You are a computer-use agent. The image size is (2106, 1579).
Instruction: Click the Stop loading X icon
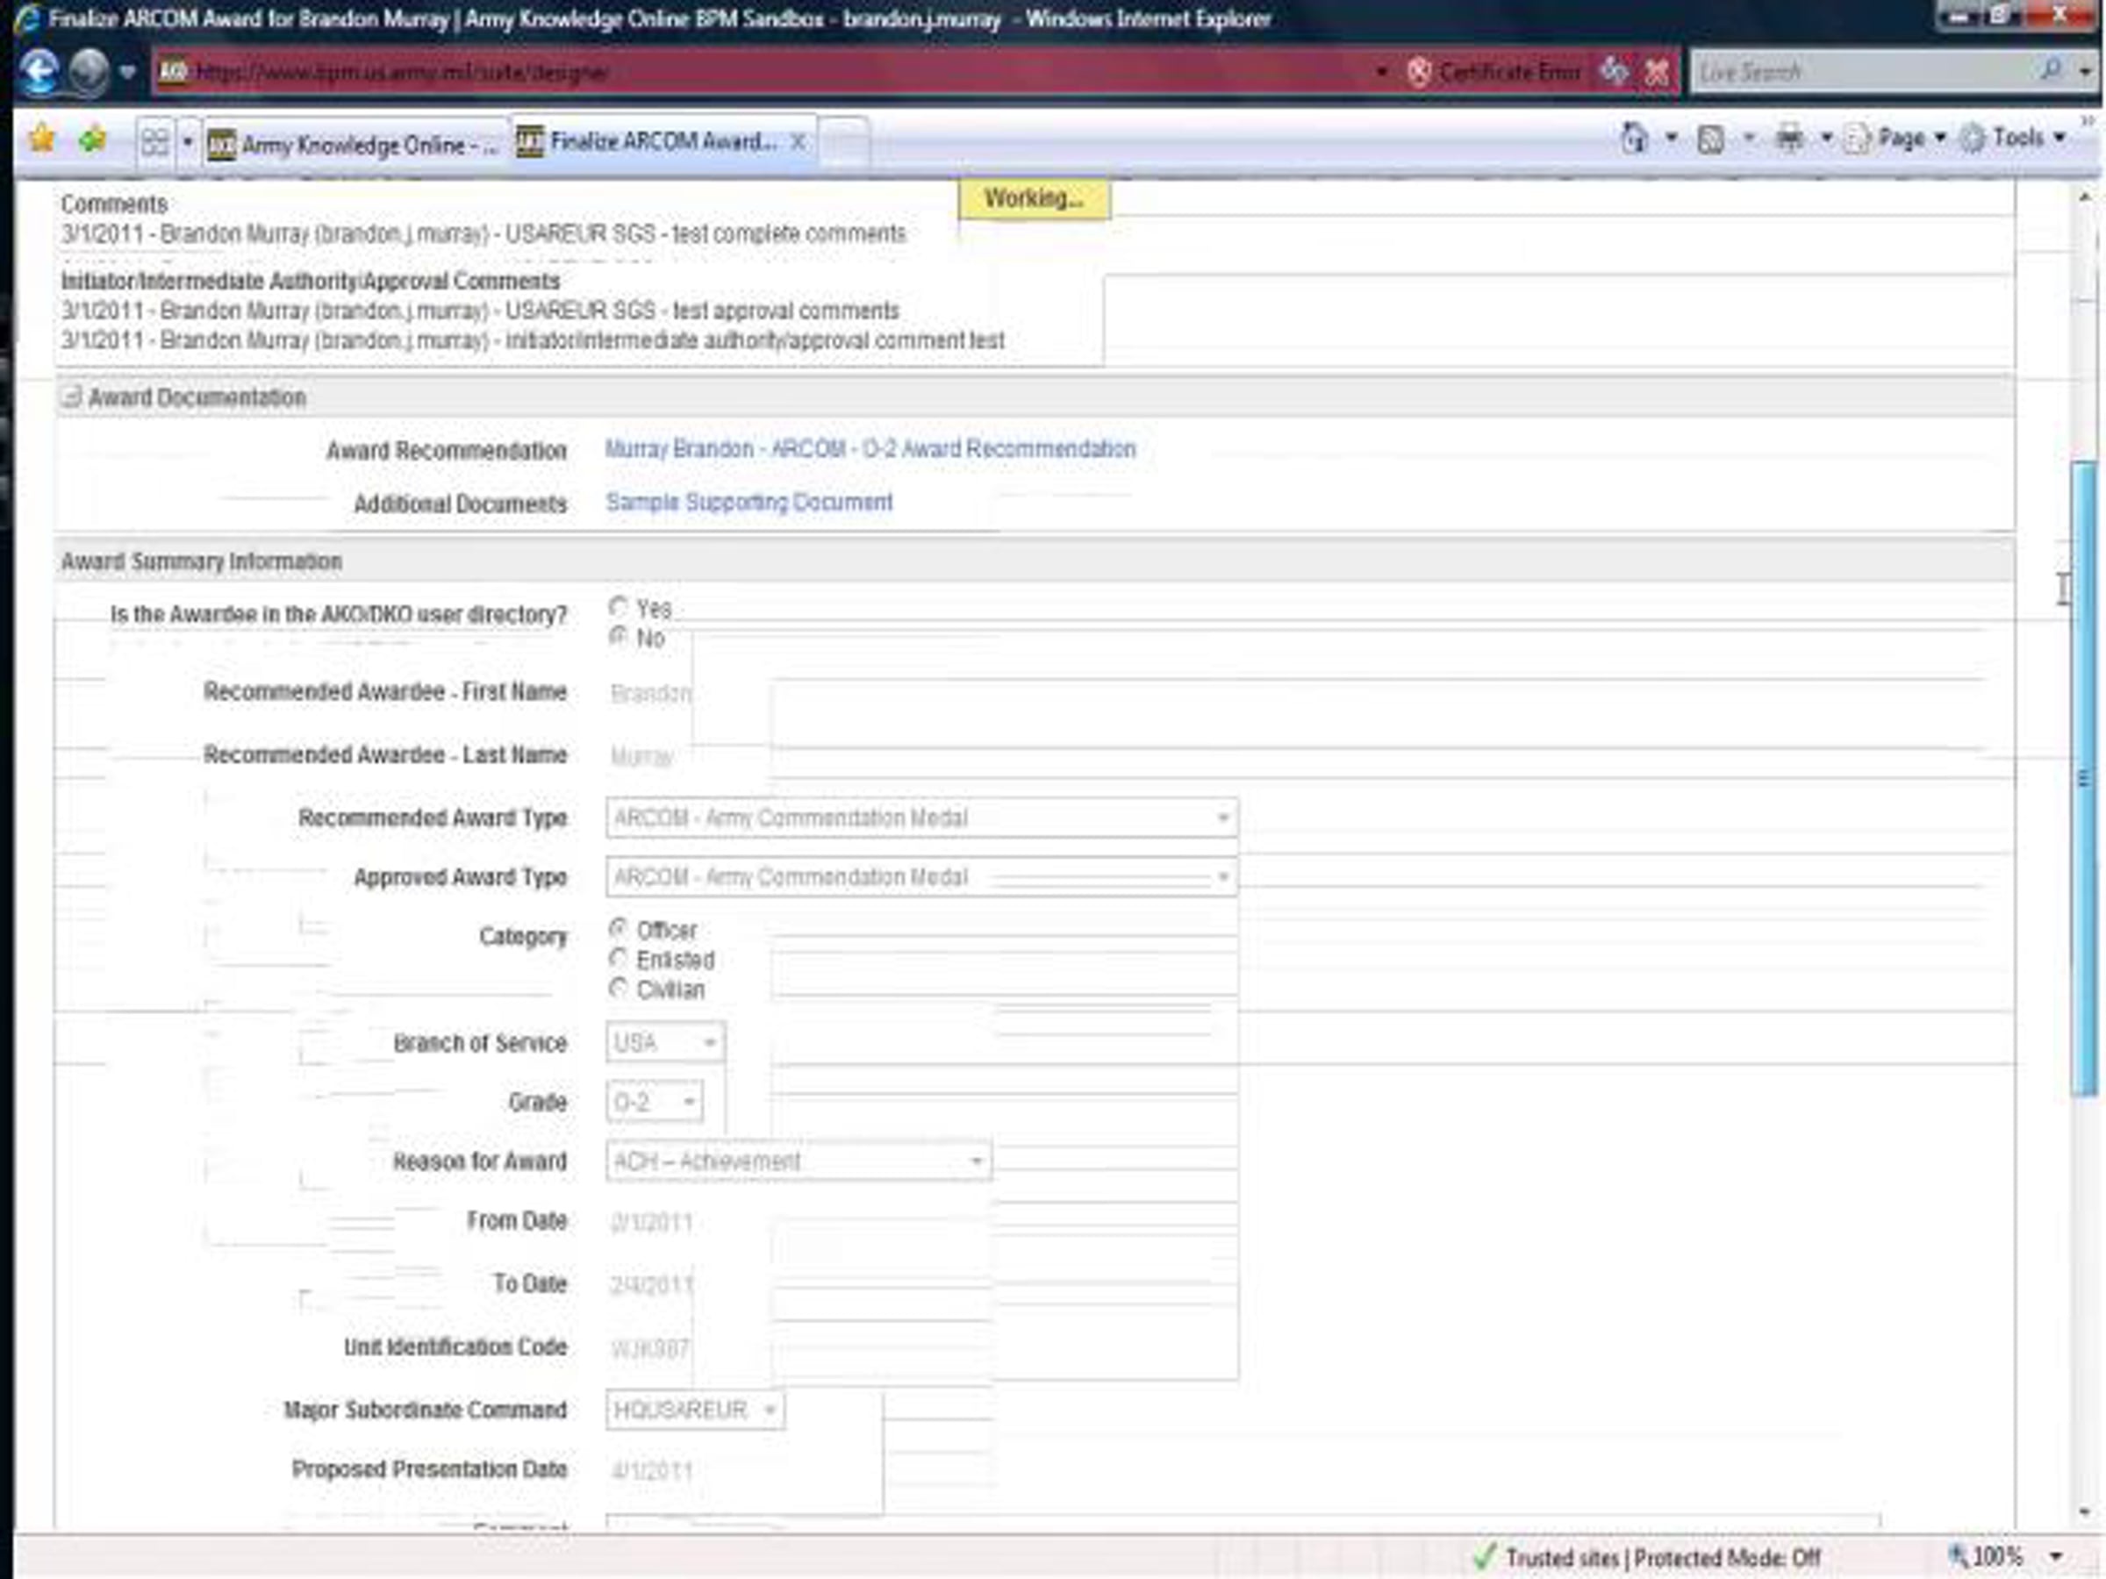(x=1657, y=72)
